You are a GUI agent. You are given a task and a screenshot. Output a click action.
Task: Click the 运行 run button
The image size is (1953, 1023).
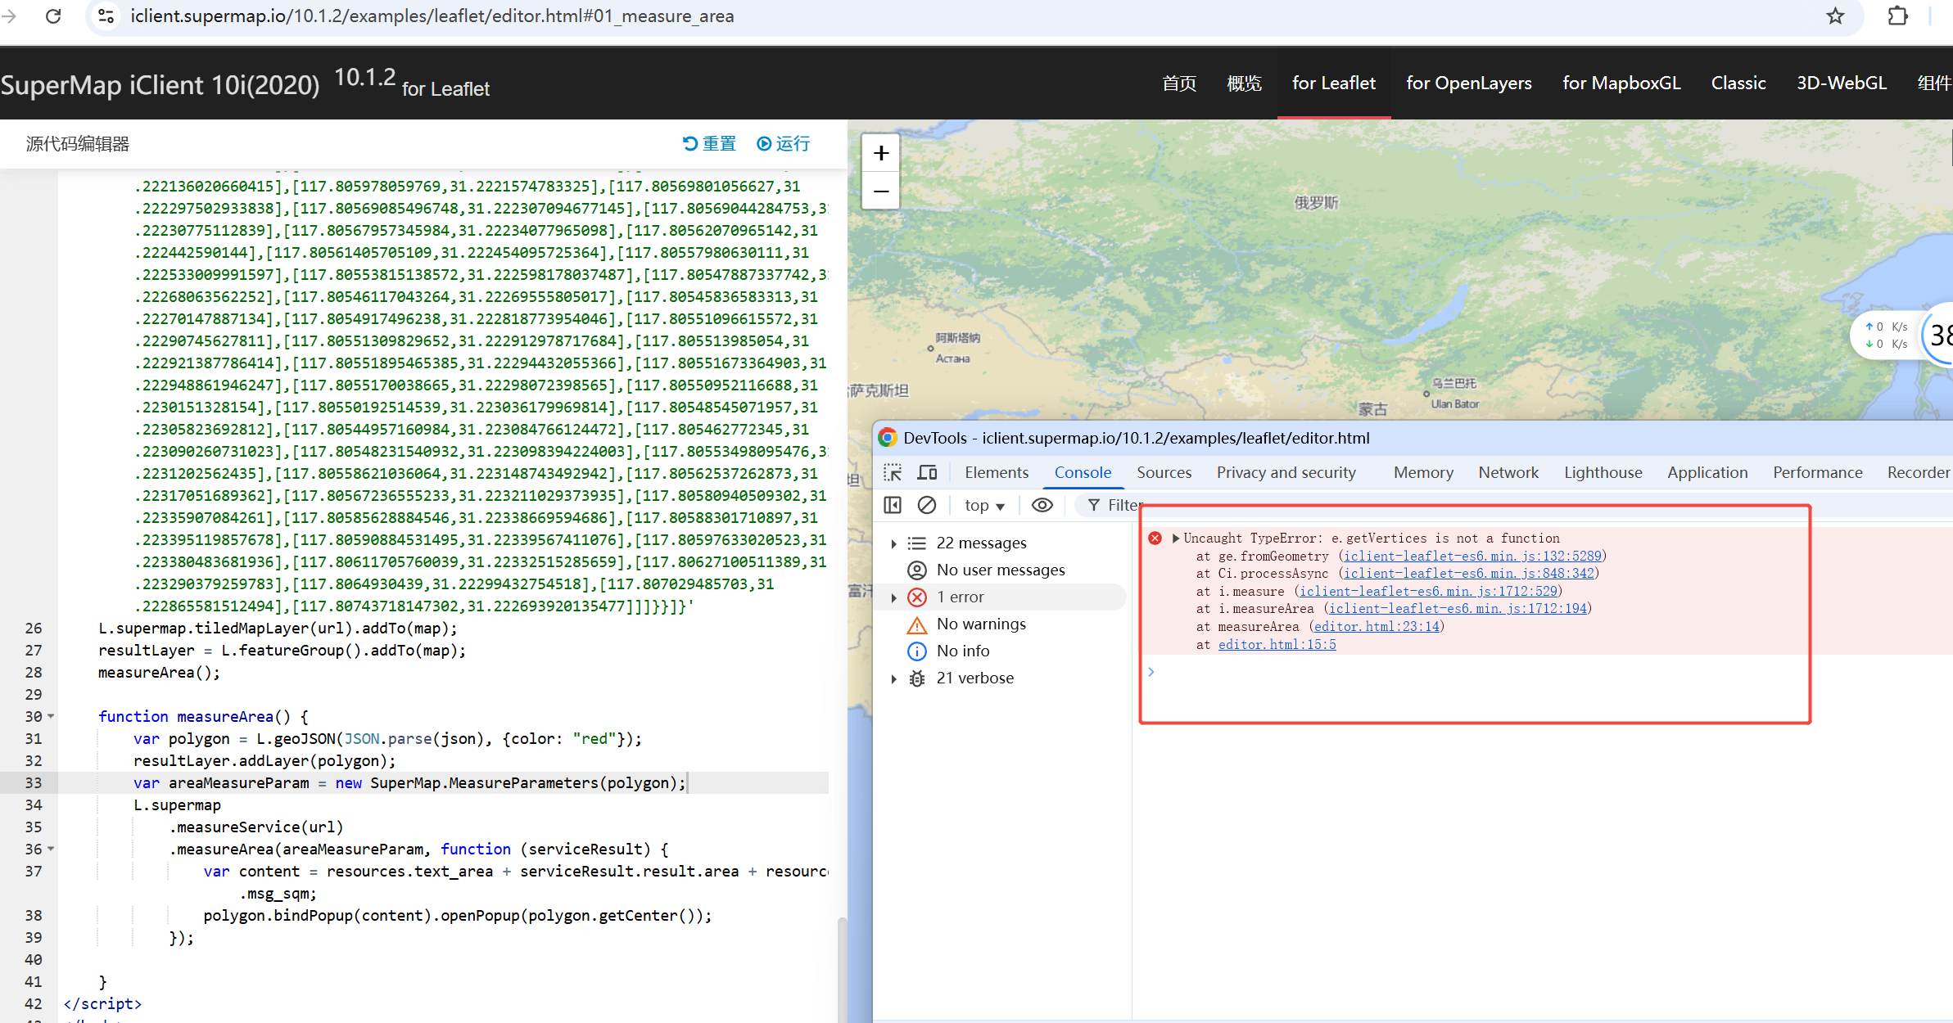(x=784, y=144)
